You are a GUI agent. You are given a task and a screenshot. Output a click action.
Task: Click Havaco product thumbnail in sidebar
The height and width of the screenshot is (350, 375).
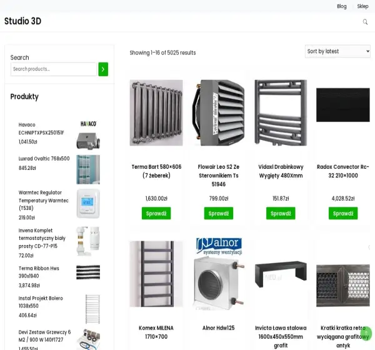pos(88,136)
